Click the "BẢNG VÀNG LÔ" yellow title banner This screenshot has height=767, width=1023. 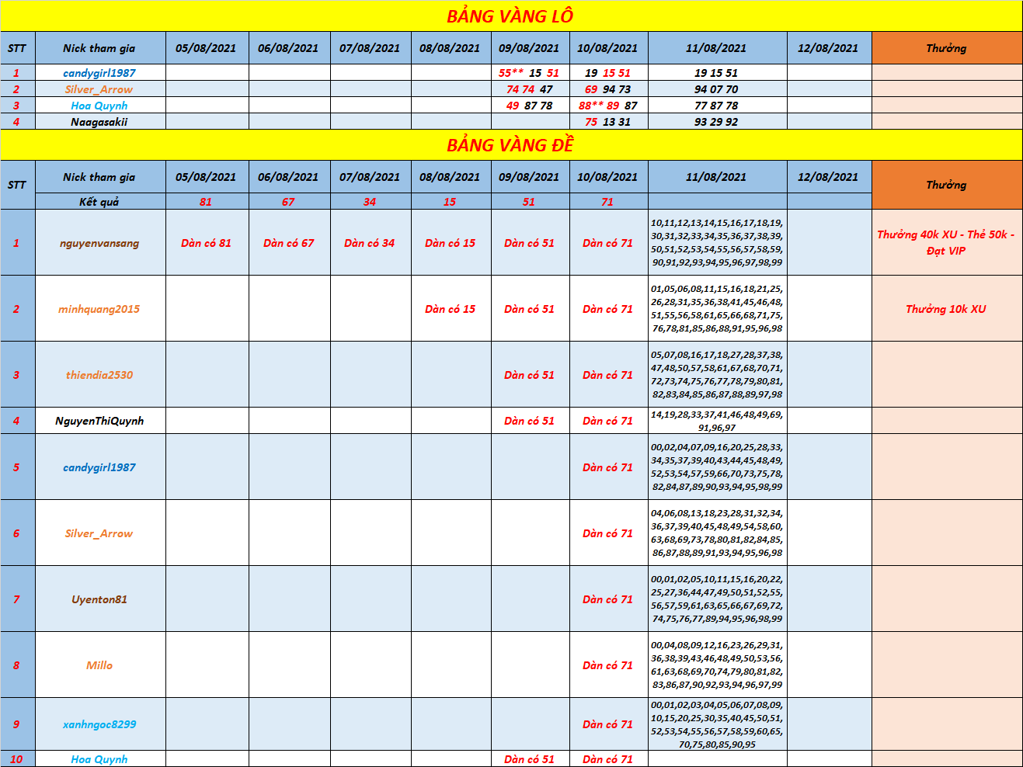coord(510,16)
